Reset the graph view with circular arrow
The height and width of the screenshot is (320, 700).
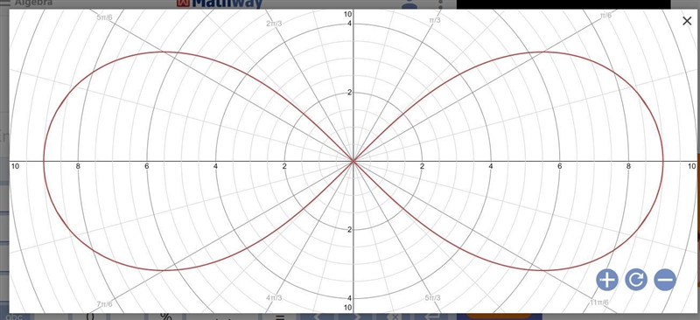pyautogui.click(x=636, y=280)
